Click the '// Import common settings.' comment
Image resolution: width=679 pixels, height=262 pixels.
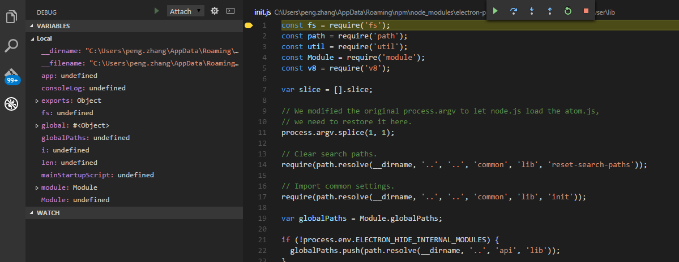click(x=338, y=186)
